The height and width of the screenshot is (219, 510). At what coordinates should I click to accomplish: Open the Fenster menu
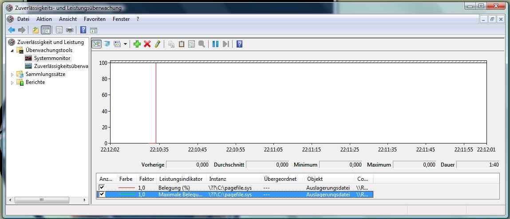[121, 19]
